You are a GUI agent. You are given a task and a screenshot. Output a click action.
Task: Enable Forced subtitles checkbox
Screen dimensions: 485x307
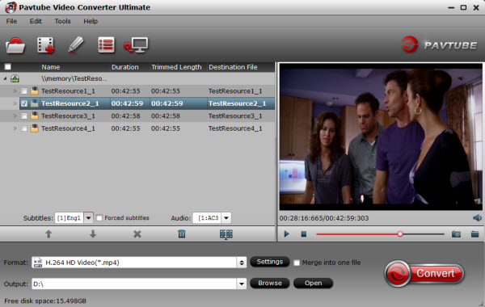click(99, 218)
